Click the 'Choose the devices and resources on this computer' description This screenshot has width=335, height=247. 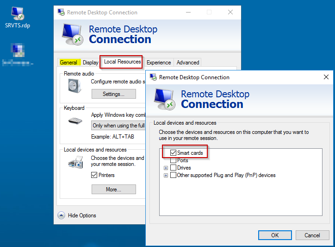click(x=234, y=135)
